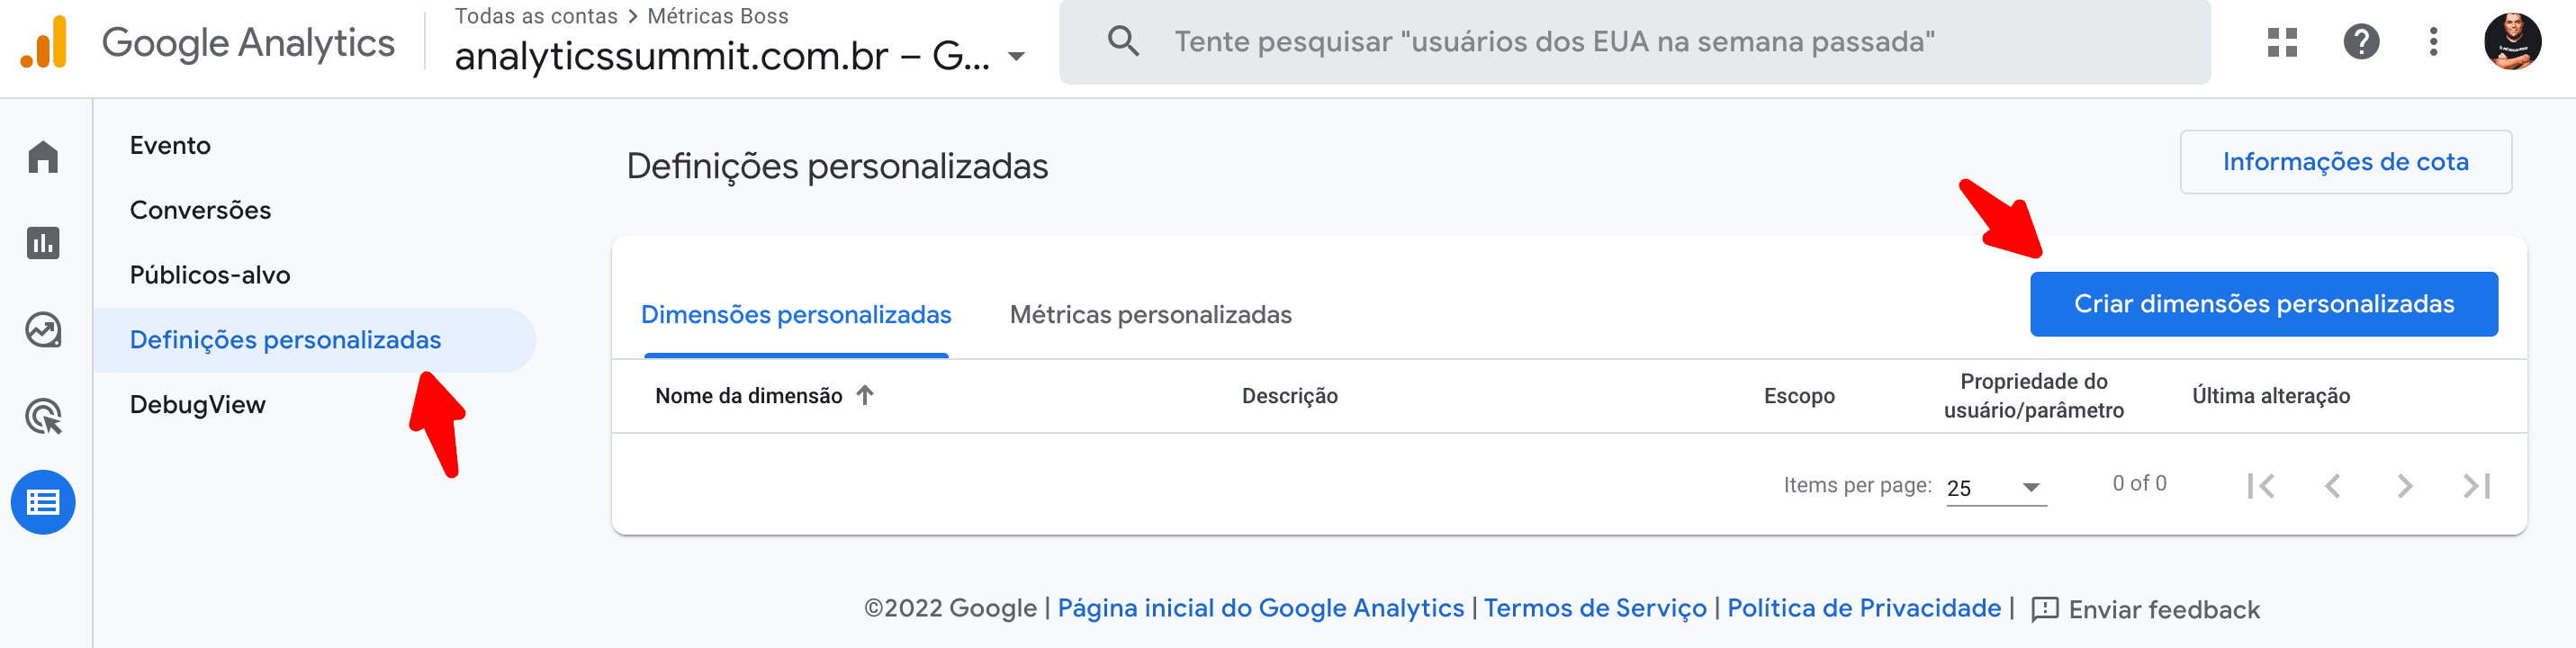The width and height of the screenshot is (2576, 648).
Task: Open the three-dot overflow menu icon
Action: click(2434, 42)
